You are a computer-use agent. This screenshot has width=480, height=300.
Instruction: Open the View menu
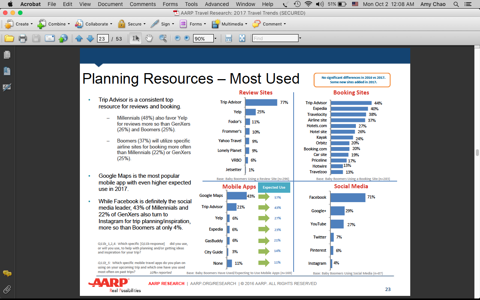pos(85,4)
